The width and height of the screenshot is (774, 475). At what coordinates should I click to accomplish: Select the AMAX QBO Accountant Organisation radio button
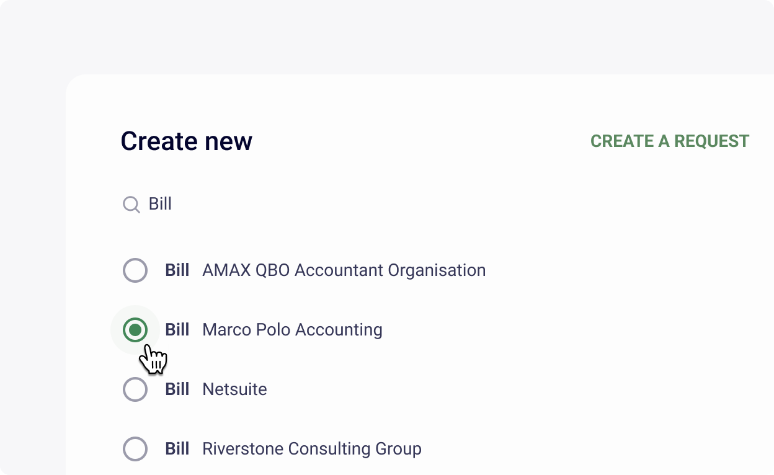point(135,270)
